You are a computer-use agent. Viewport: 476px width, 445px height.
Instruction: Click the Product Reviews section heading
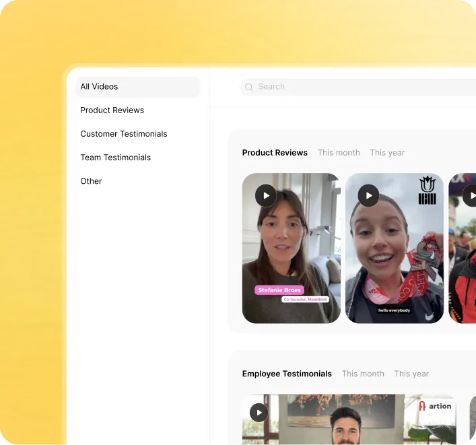[x=275, y=153]
